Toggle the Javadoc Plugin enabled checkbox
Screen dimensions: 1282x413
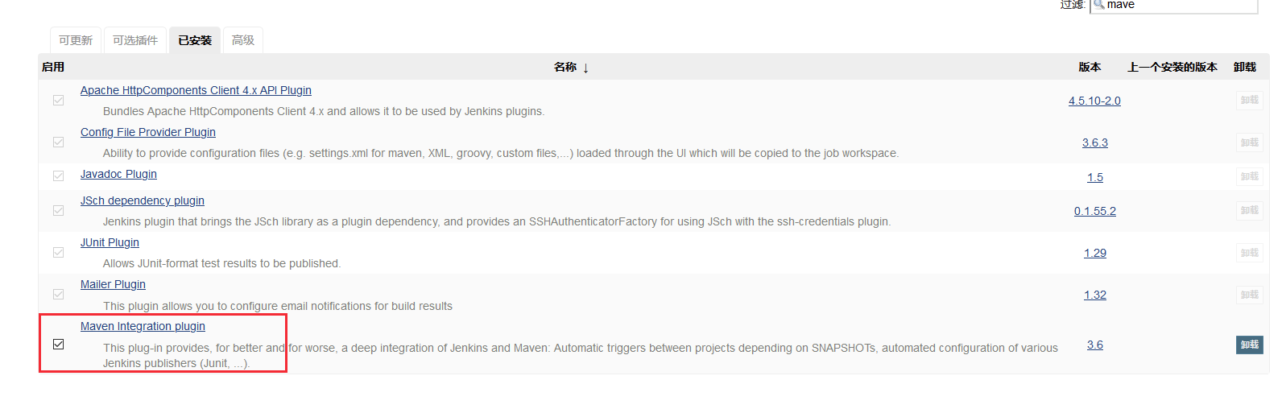59,176
